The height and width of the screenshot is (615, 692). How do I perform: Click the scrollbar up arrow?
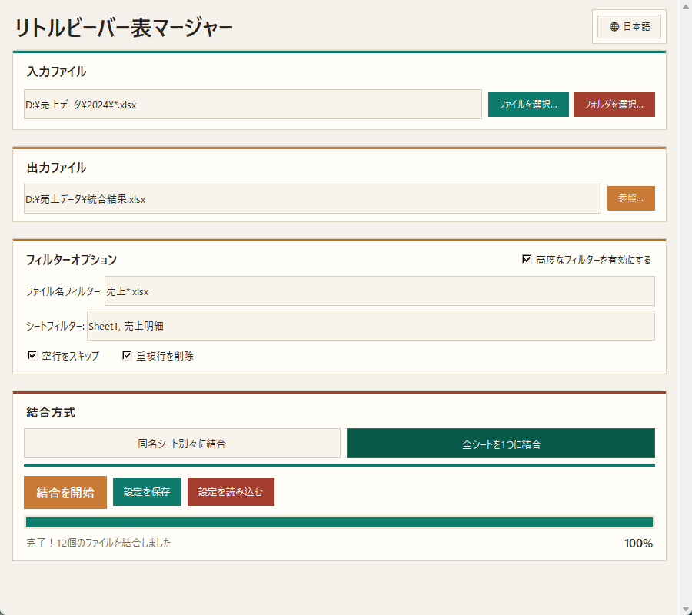[x=685, y=5]
